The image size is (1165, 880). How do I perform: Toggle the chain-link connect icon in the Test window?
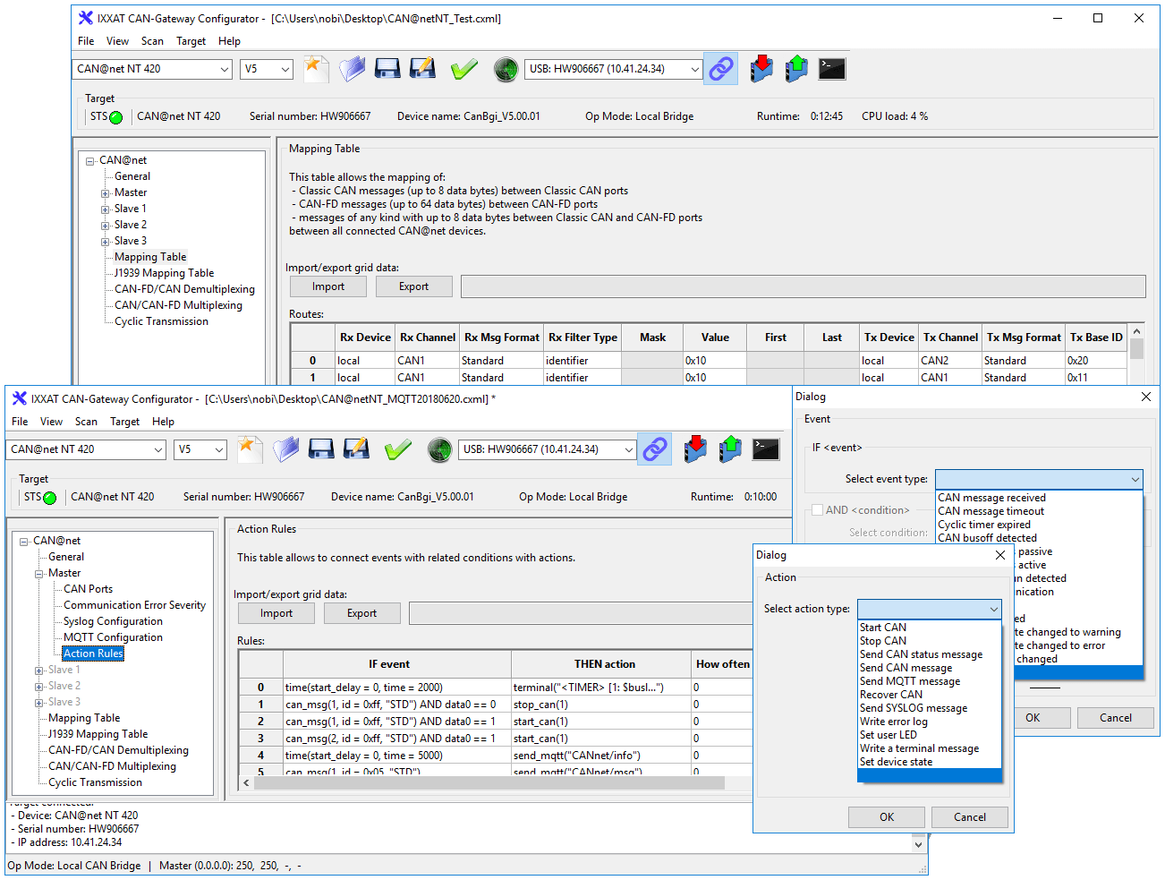[x=721, y=68]
